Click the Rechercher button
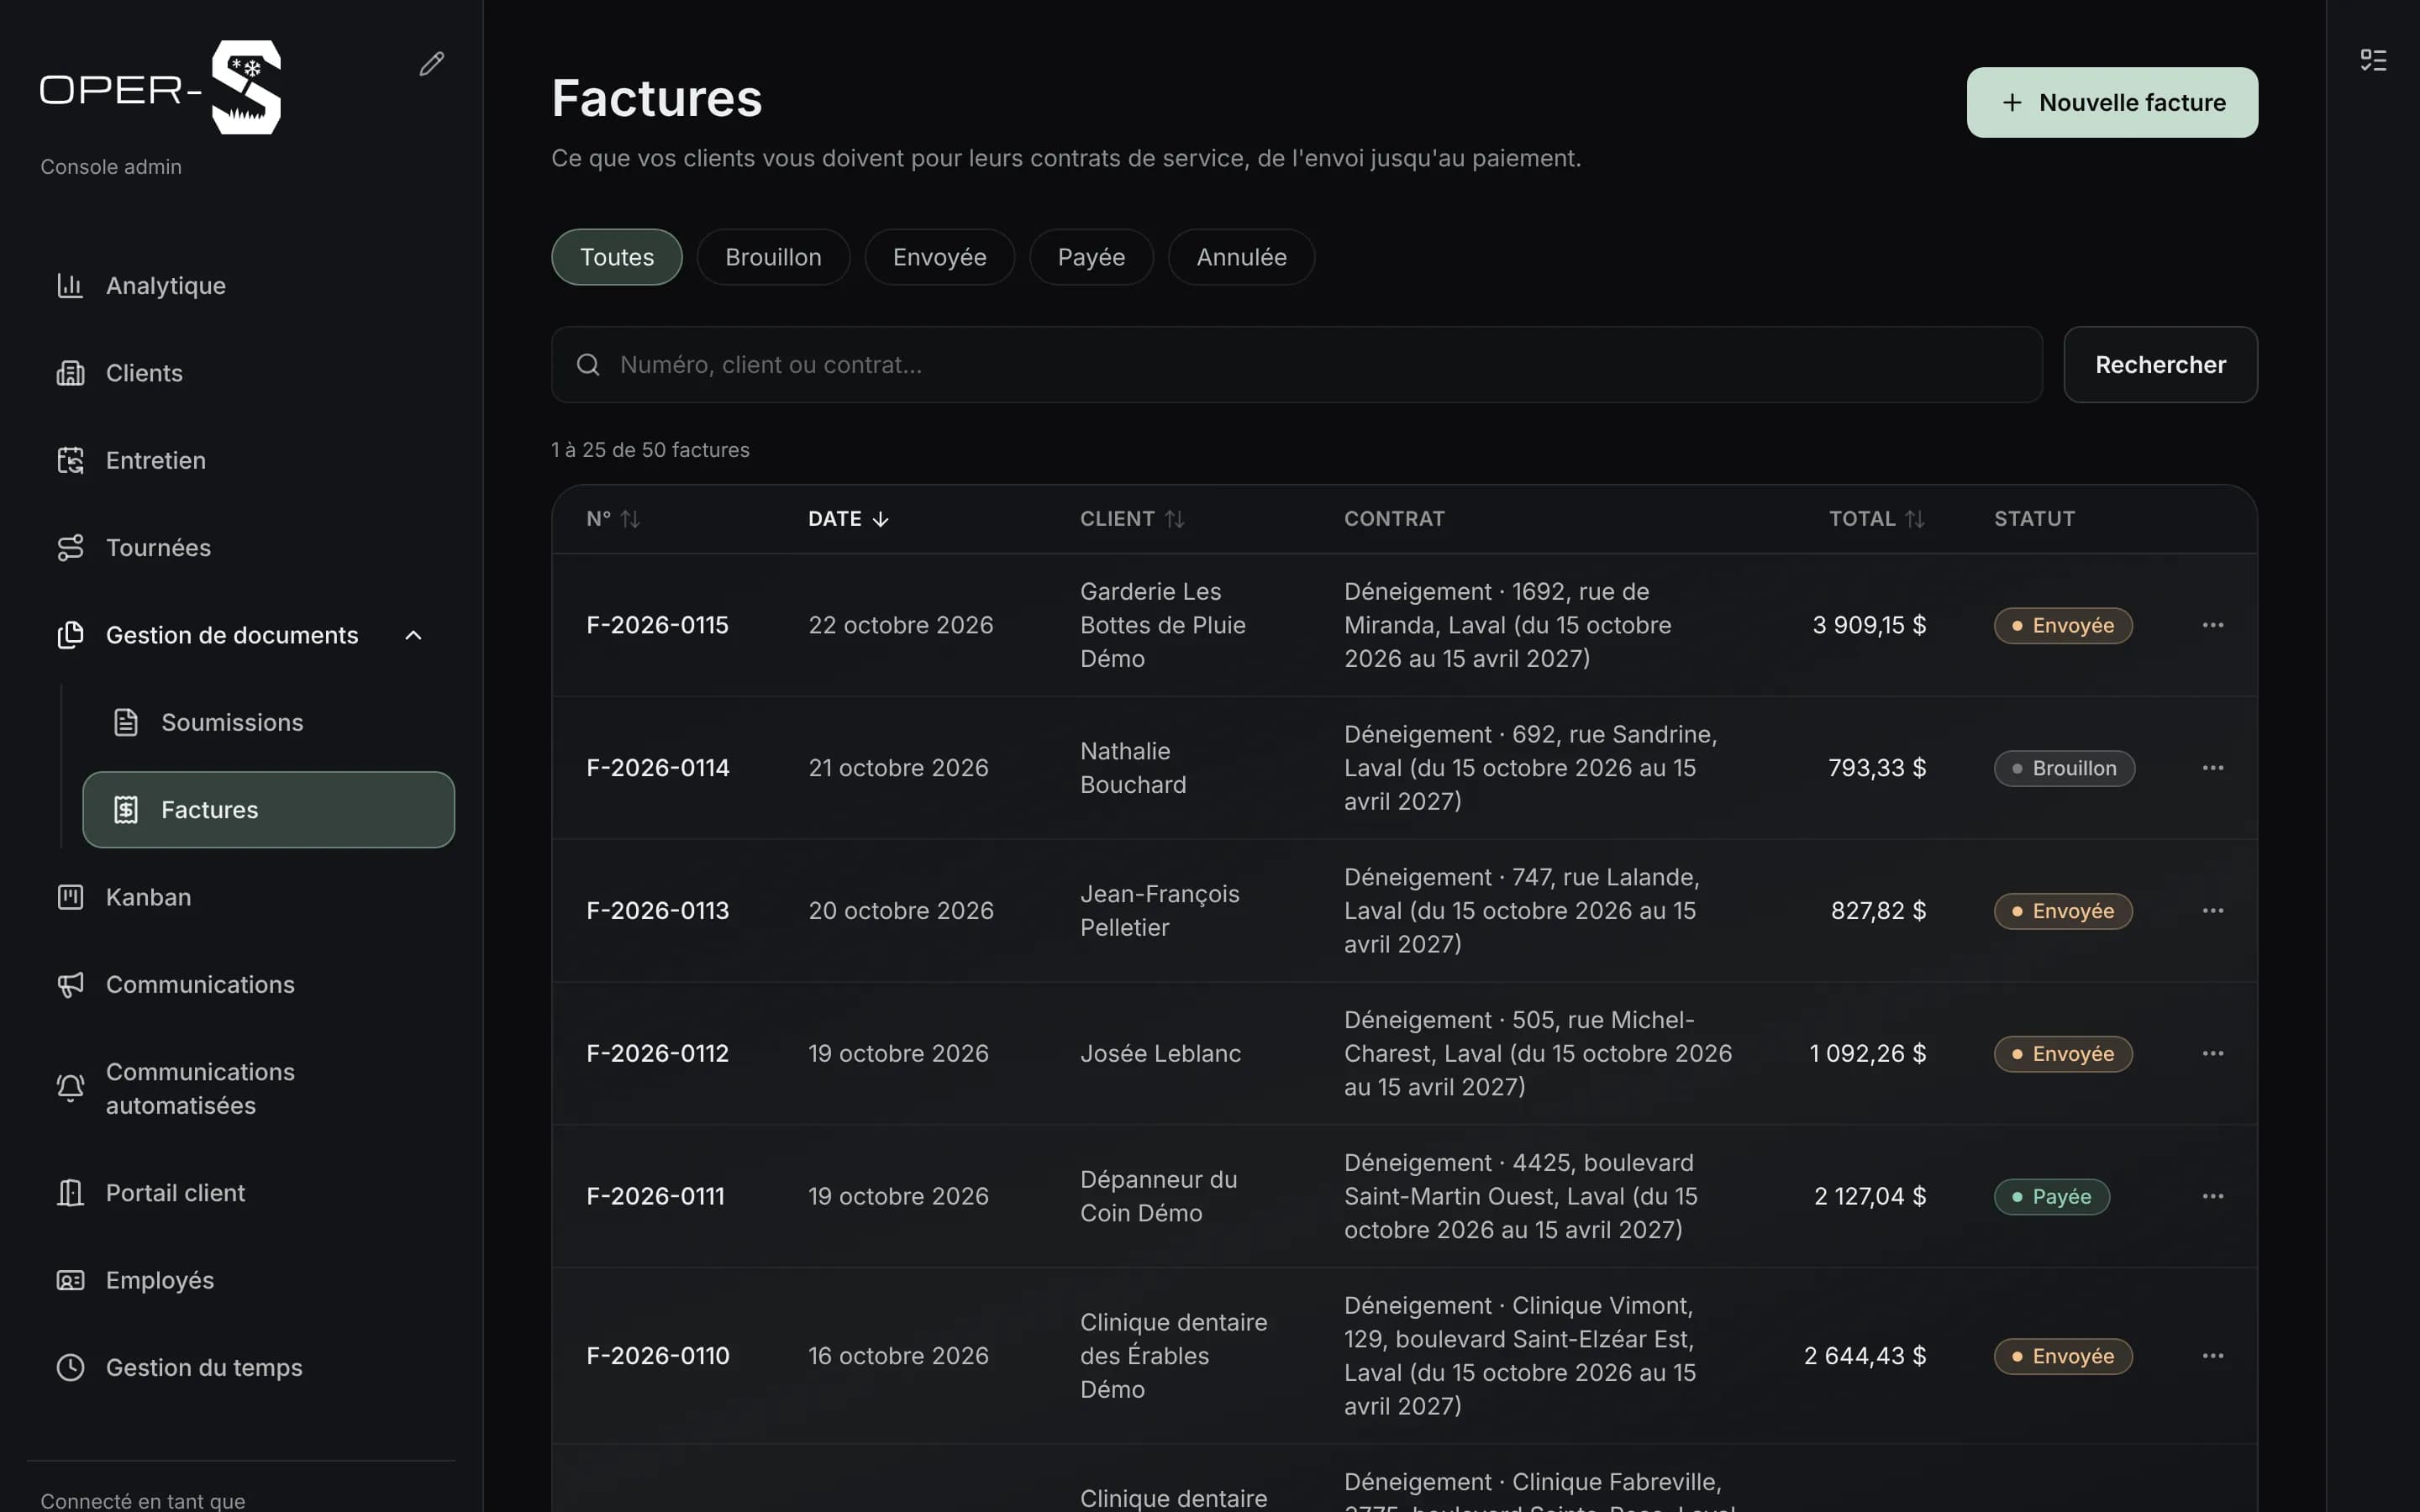 tap(2160, 365)
